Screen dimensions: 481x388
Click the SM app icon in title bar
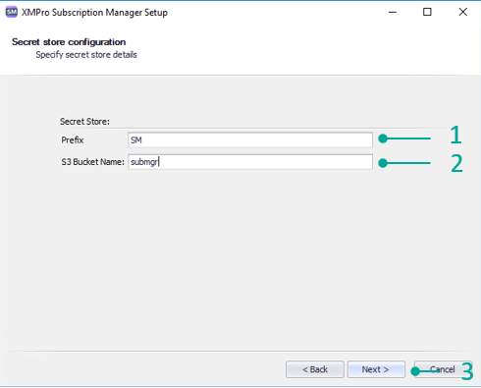(12, 12)
